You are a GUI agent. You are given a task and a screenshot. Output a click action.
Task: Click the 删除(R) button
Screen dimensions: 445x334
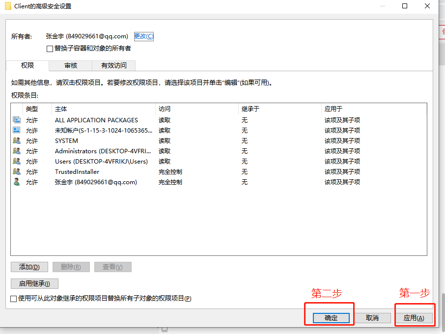point(71,267)
